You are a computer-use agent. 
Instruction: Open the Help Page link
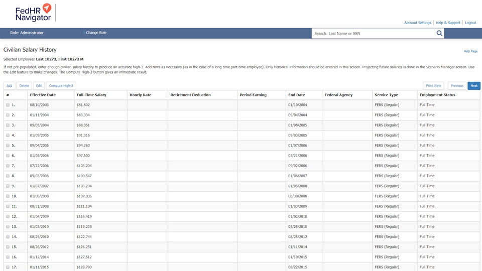click(x=470, y=51)
